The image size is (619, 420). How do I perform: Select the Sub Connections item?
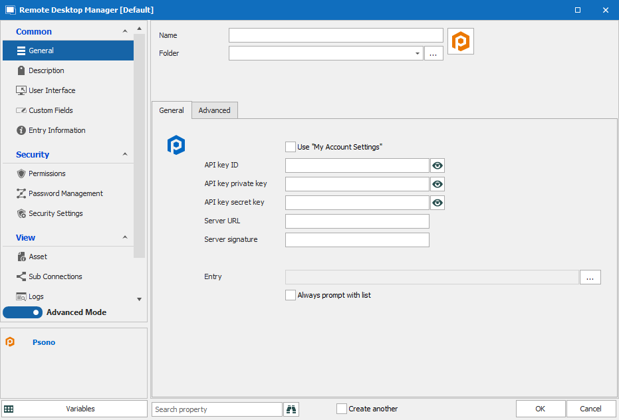click(x=55, y=276)
